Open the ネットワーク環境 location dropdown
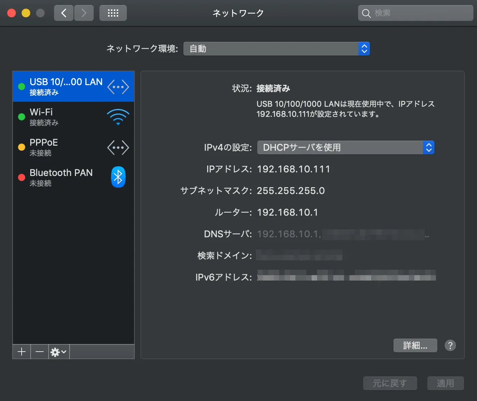 click(x=277, y=49)
